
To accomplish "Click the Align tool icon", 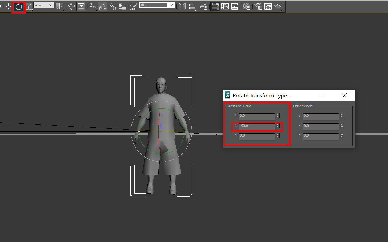I will coord(192,6).
